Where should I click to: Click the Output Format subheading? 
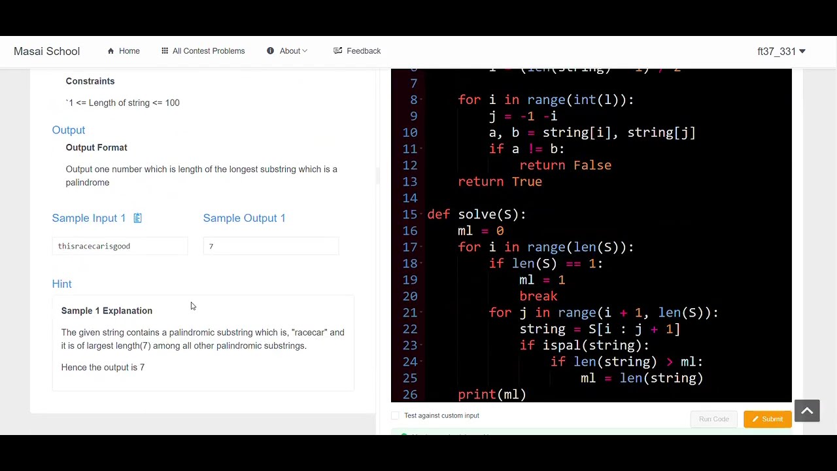tap(96, 148)
